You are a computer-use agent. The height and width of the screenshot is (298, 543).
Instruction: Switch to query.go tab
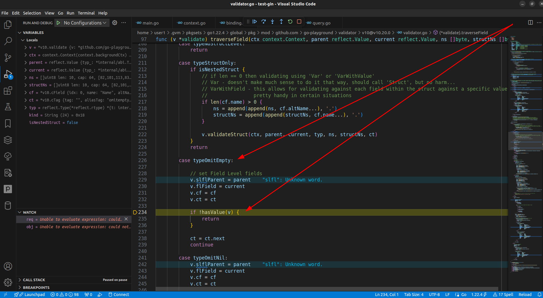coord(321,23)
